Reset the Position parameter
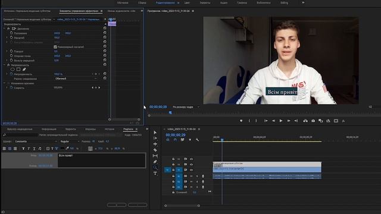The height and width of the screenshot is (214, 381). tap(105, 33)
